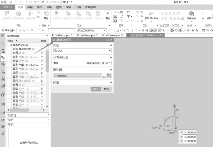Screen dimensions: 213x147
Task: Toggle checkbox for 基准坐标系 (0) feature
Action: 14,49
